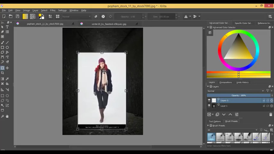Duplicate the layer with the copy icon
Image resolution: width=274 pixels, height=154 pixels.
(217, 115)
